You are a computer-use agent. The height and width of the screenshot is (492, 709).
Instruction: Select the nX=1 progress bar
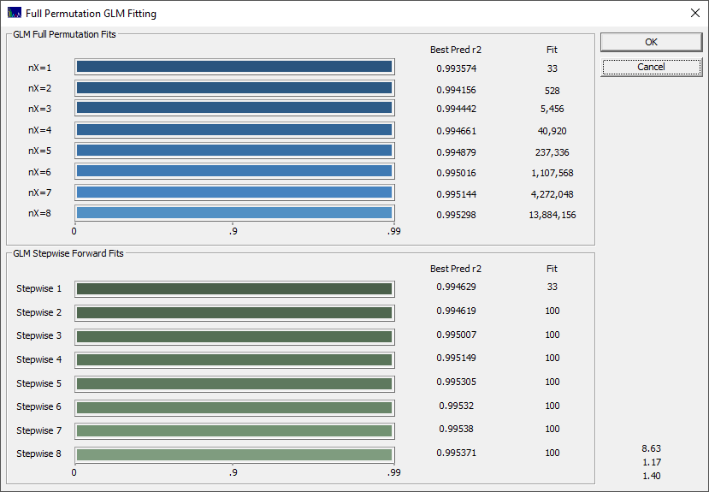(234, 67)
